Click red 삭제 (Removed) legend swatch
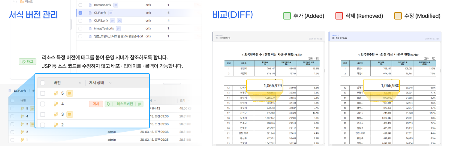Image resolution: width=449 pixels, height=146 pixels. coord(339,16)
